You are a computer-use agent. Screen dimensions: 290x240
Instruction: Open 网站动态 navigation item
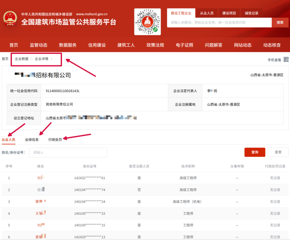tap(243, 45)
